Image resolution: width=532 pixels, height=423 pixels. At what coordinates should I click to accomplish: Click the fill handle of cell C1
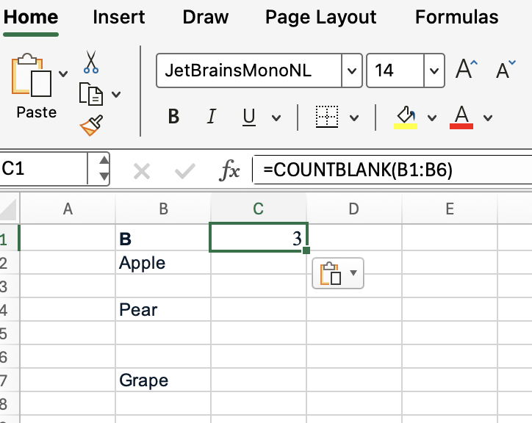(x=306, y=250)
